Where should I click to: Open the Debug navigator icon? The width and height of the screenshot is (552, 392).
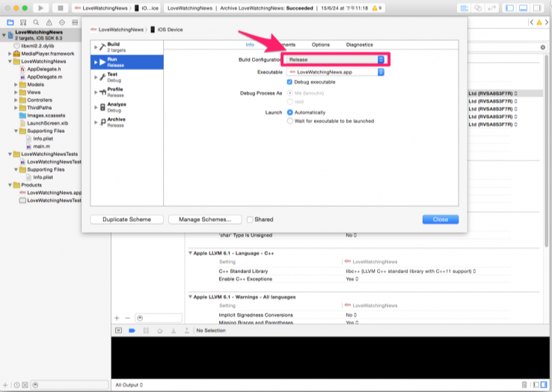[x=75, y=22]
